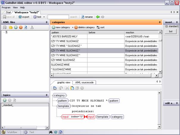This screenshot has width=180, height=135.
Task: Click the rename button
Action: [x=87, y=17]
